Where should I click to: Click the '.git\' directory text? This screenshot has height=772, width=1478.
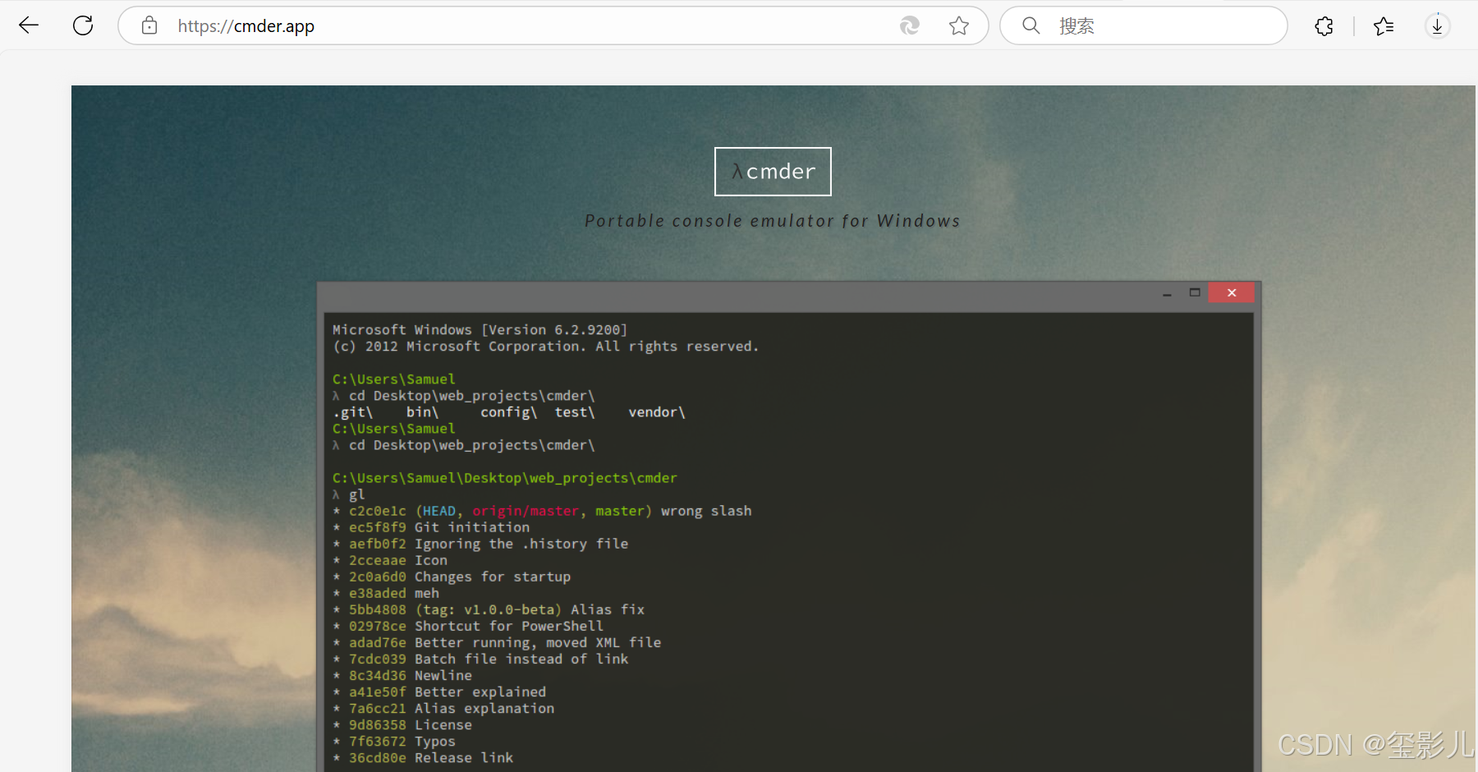353,412
